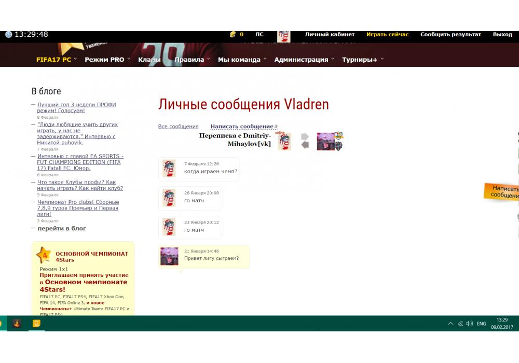Click the gray exchange arrows icon
Image resolution: width=519 pixels, height=363 pixels.
point(305,141)
